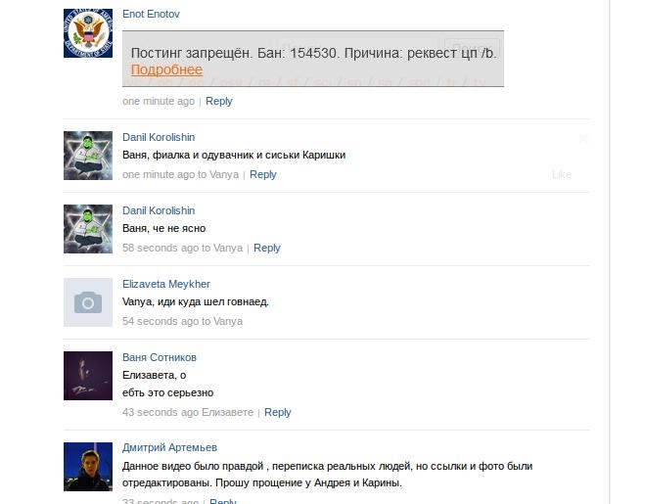Click the Enot Enotov author name
645x504 pixels.
click(151, 14)
